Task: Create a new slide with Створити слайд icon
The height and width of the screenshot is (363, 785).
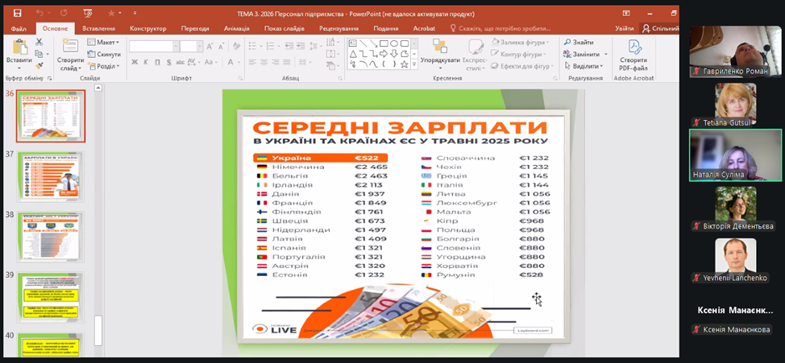Action: click(x=70, y=53)
